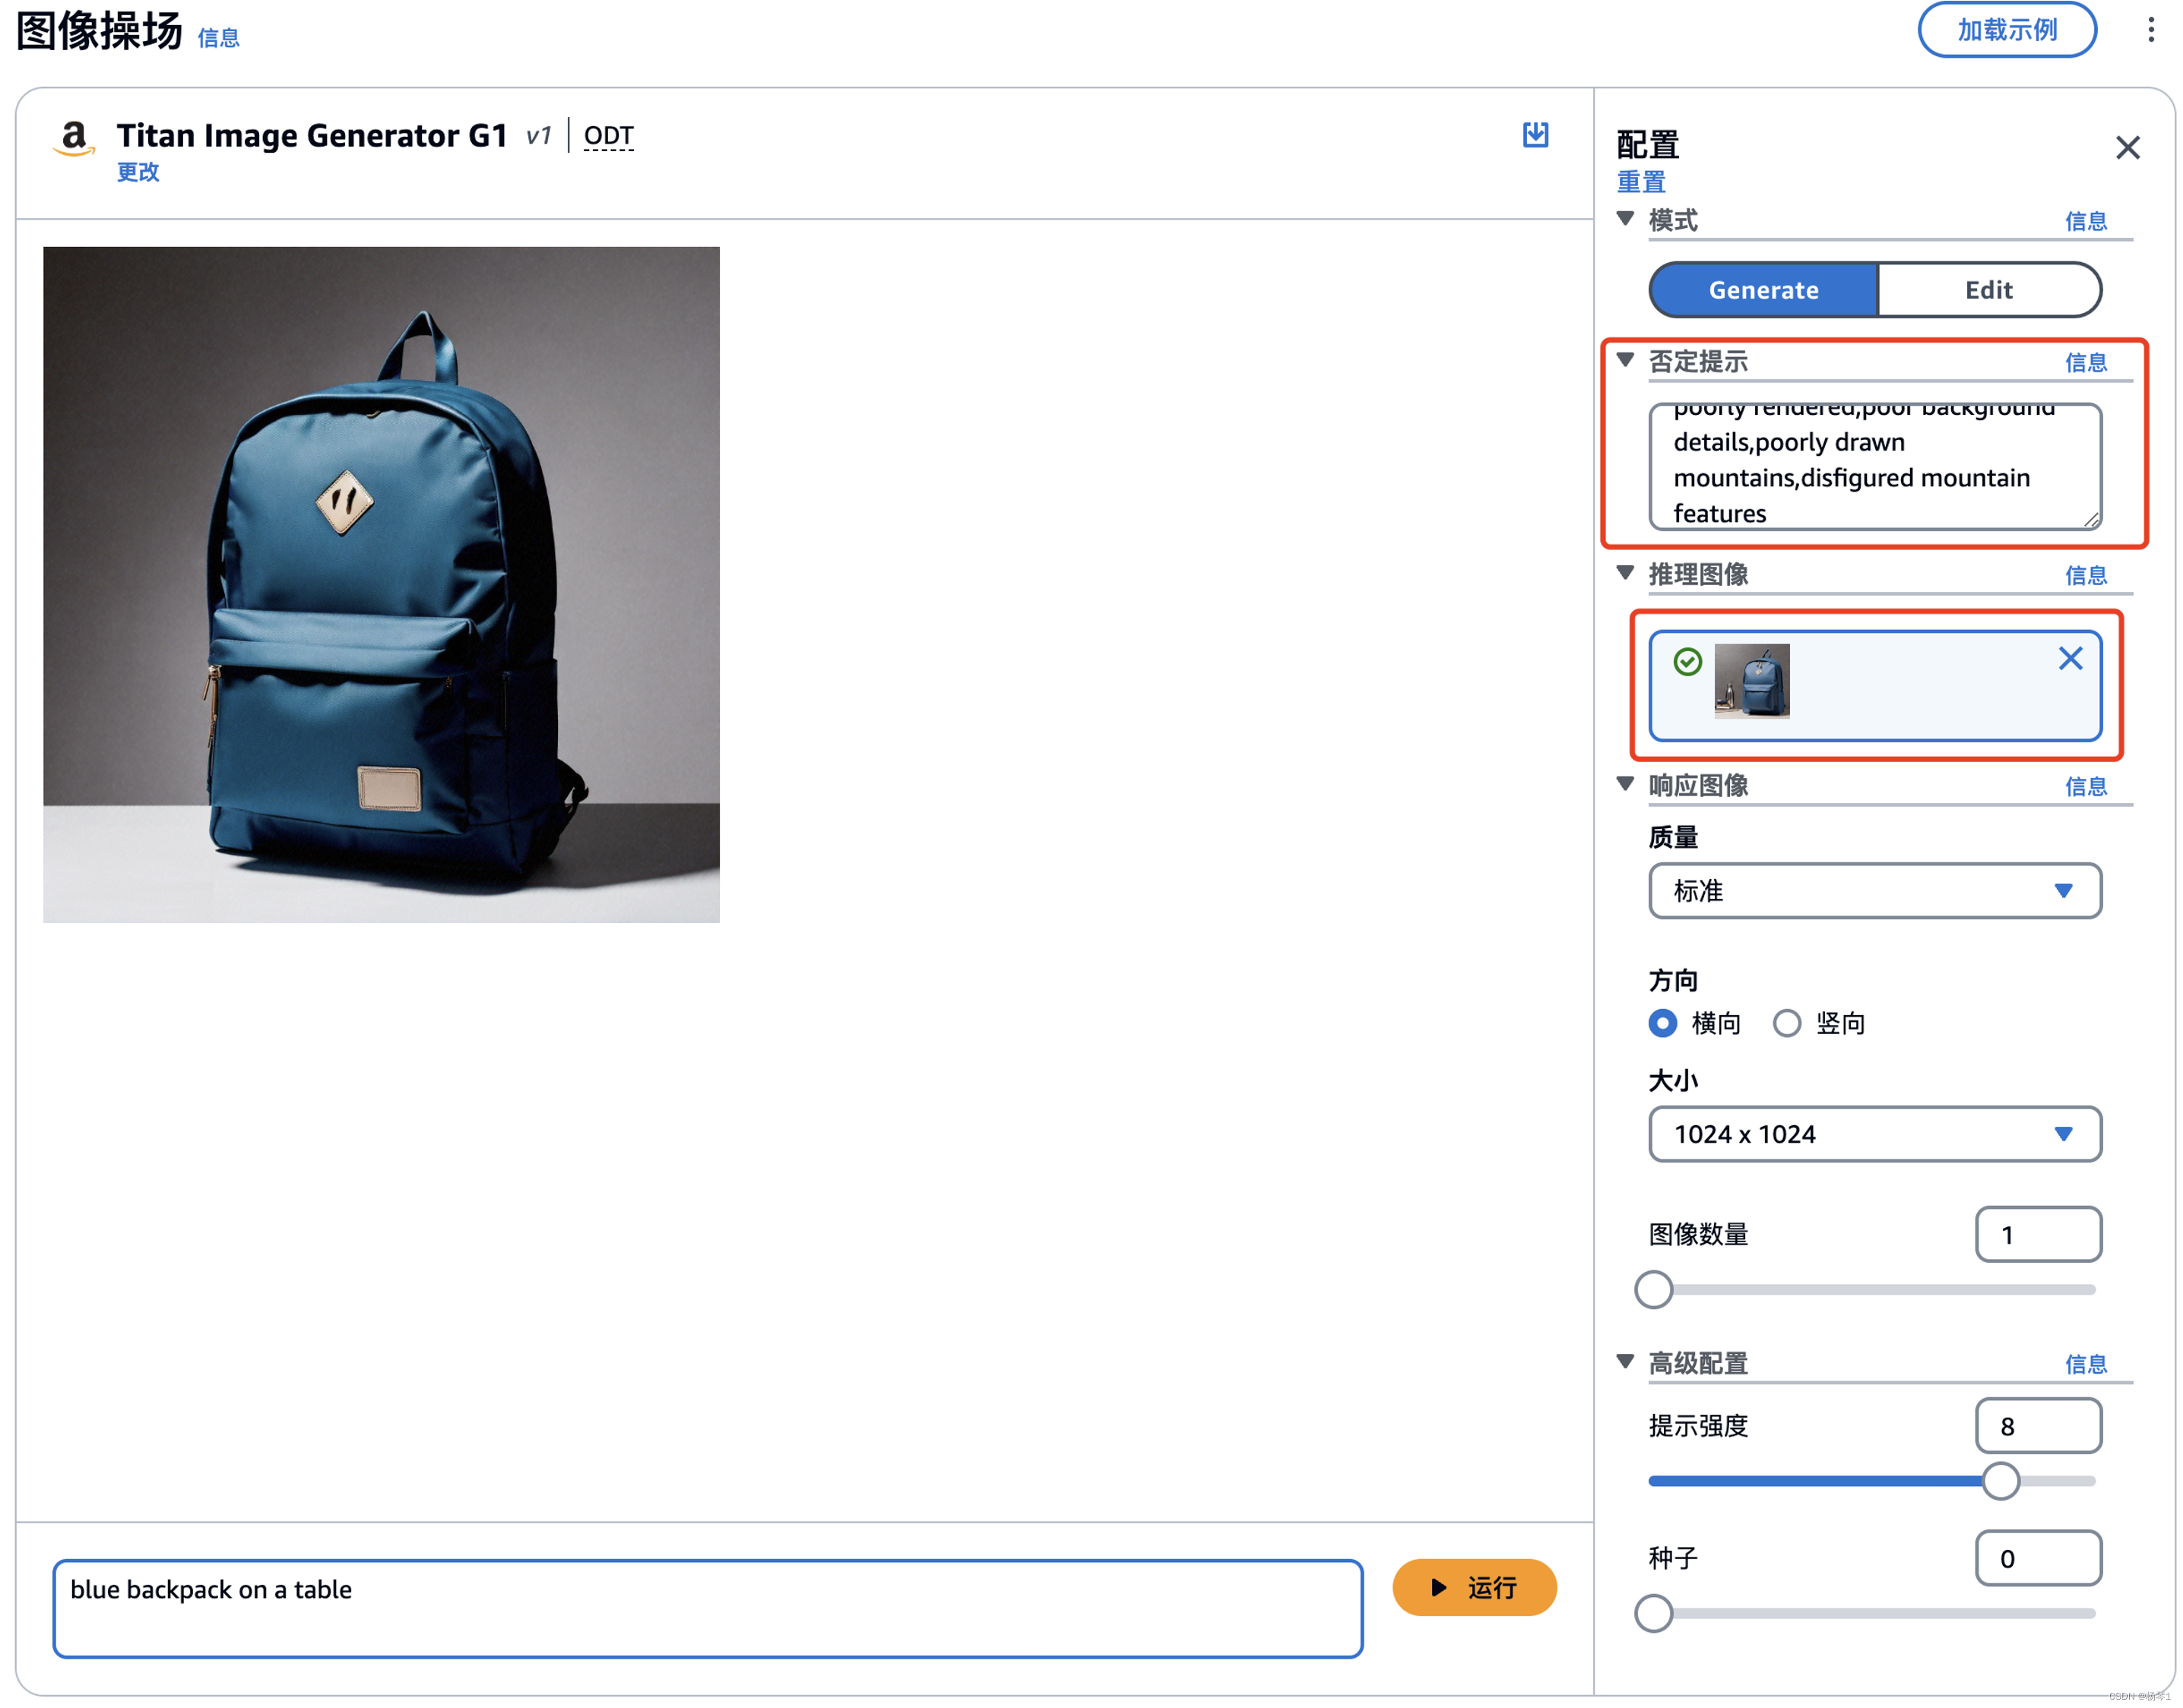Collapse the 高级配置 section
This screenshot has width=2183, height=1708.
1626,1361
